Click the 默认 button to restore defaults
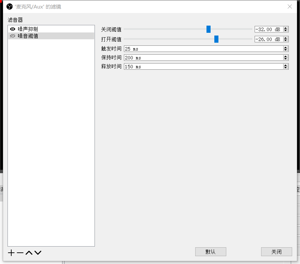This screenshot has height=264, width=300. [x=211, y=252]
